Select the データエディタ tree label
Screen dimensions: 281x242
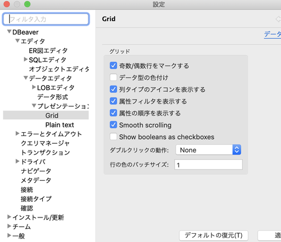50,78
